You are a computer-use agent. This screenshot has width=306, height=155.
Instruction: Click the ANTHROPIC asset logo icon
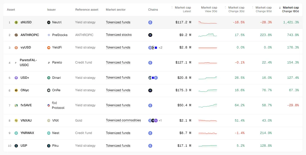pos(16,35)
